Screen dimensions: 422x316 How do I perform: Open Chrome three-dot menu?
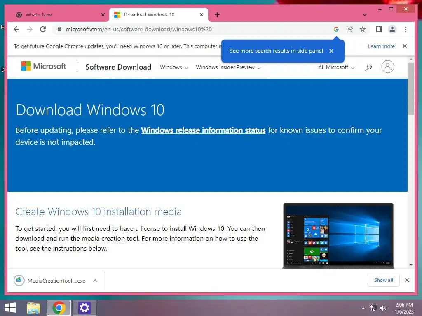click(x=406, y=29)
